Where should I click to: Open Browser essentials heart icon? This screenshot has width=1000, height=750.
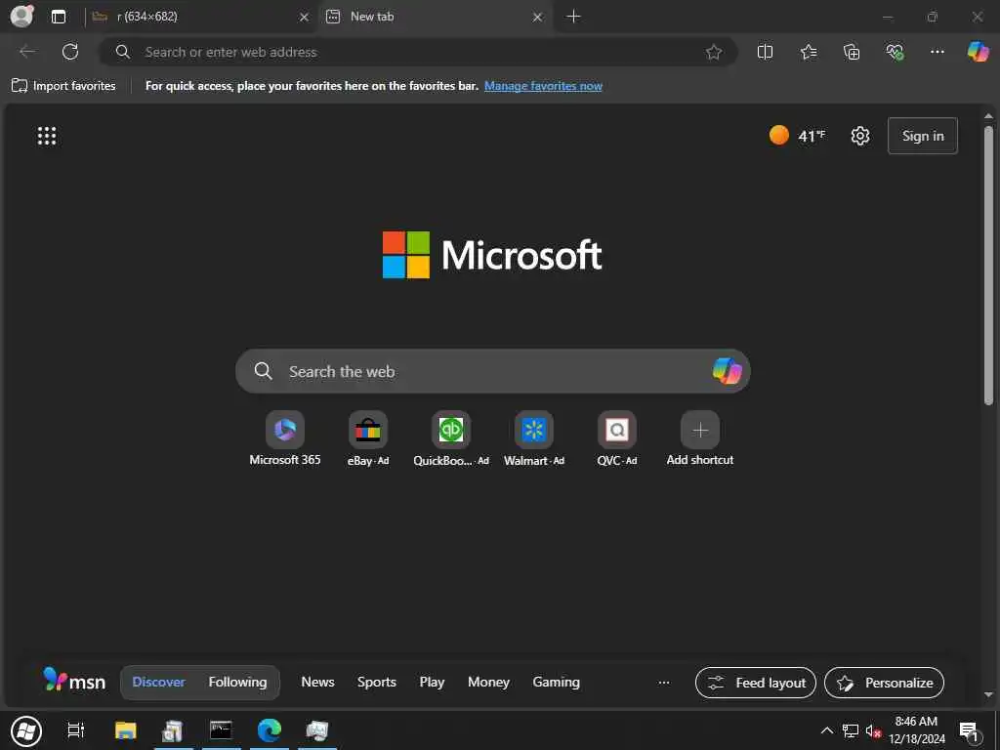[895, 52]
